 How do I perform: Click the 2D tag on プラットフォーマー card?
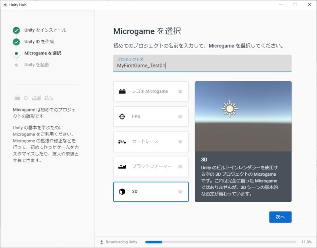pos(180,167)
